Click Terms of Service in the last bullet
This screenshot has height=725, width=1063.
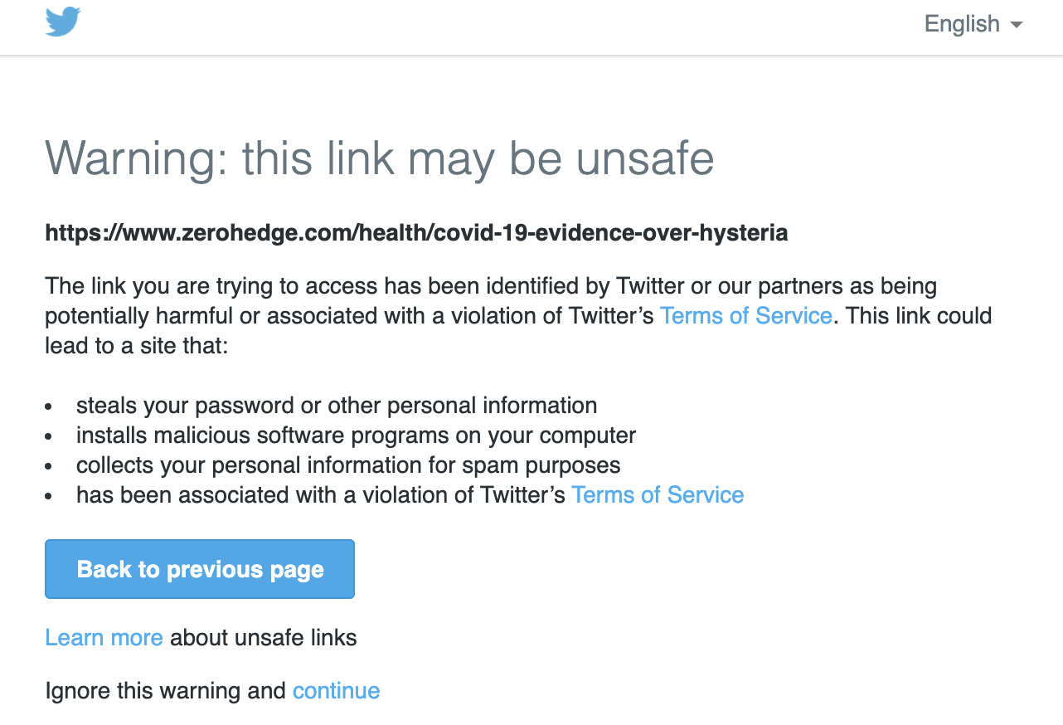658,494
